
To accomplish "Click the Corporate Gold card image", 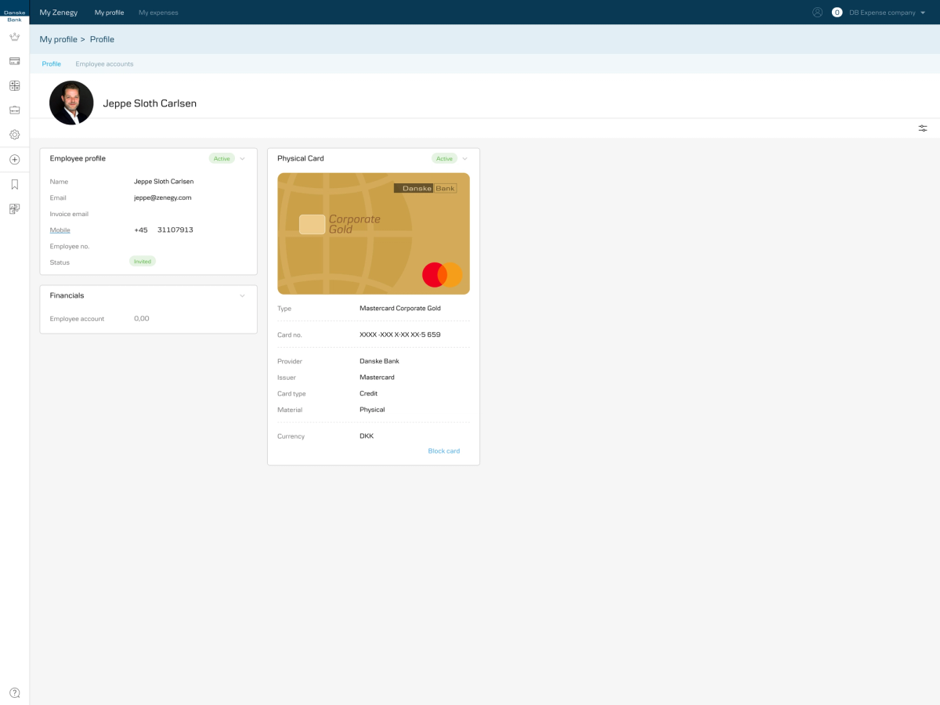I will [374, 233].
